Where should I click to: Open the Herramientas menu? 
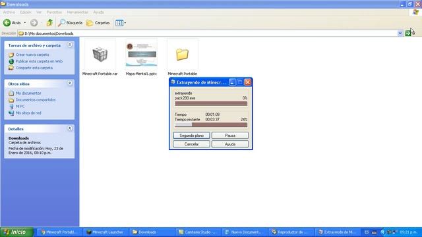78,12
